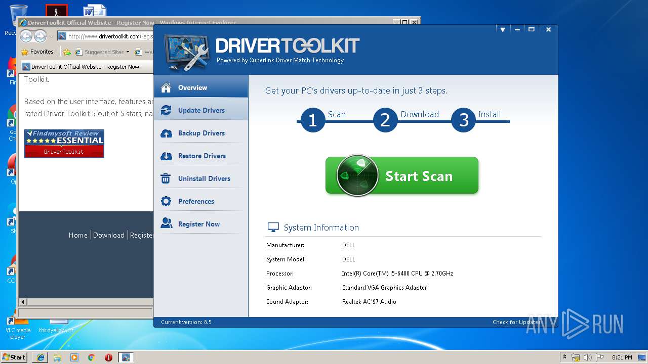
Task: Open the DriverToolkit title bar dropdown arrow
Action: (x=503, y=30)
